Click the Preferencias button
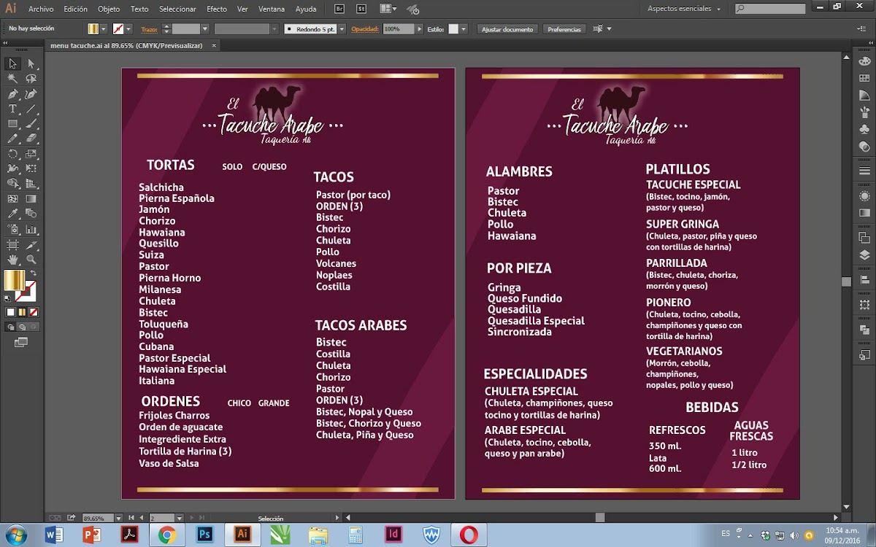This screenshot has width=876, height=547. click(564, 29)
